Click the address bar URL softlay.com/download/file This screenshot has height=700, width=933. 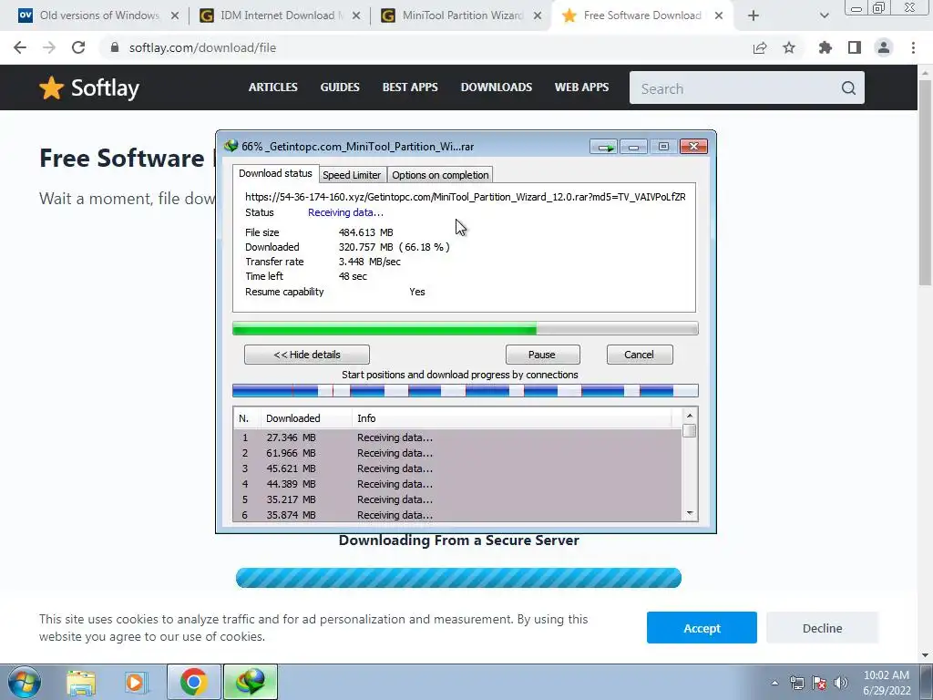point(202,47)
